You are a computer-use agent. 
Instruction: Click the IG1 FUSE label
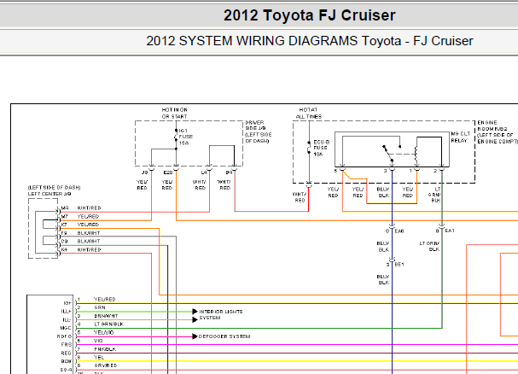pyautogui.click(x=186, y=137)
